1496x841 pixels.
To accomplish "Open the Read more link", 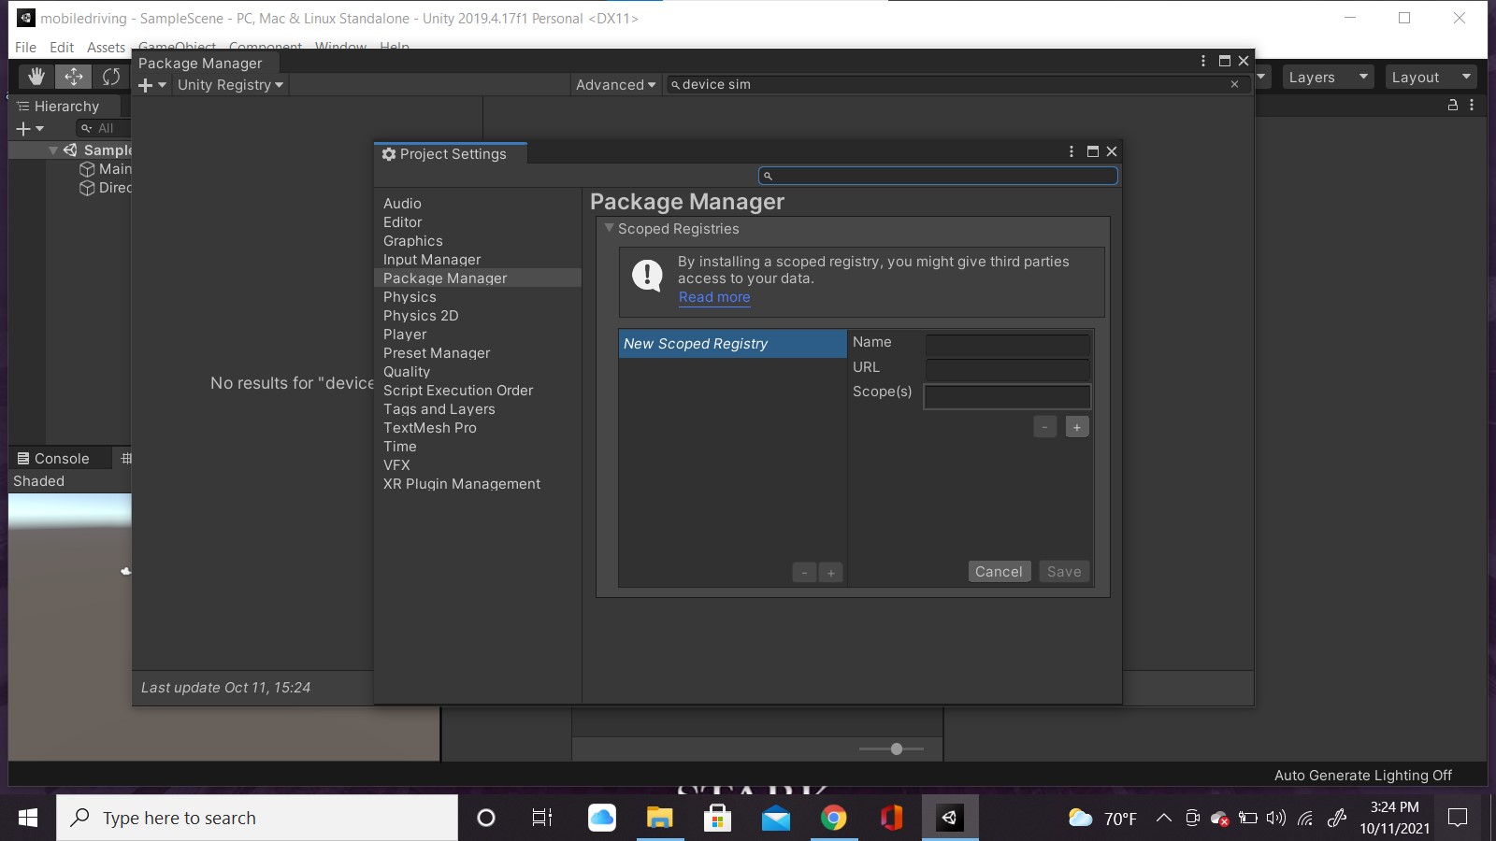I will click(x=714, y=297).
